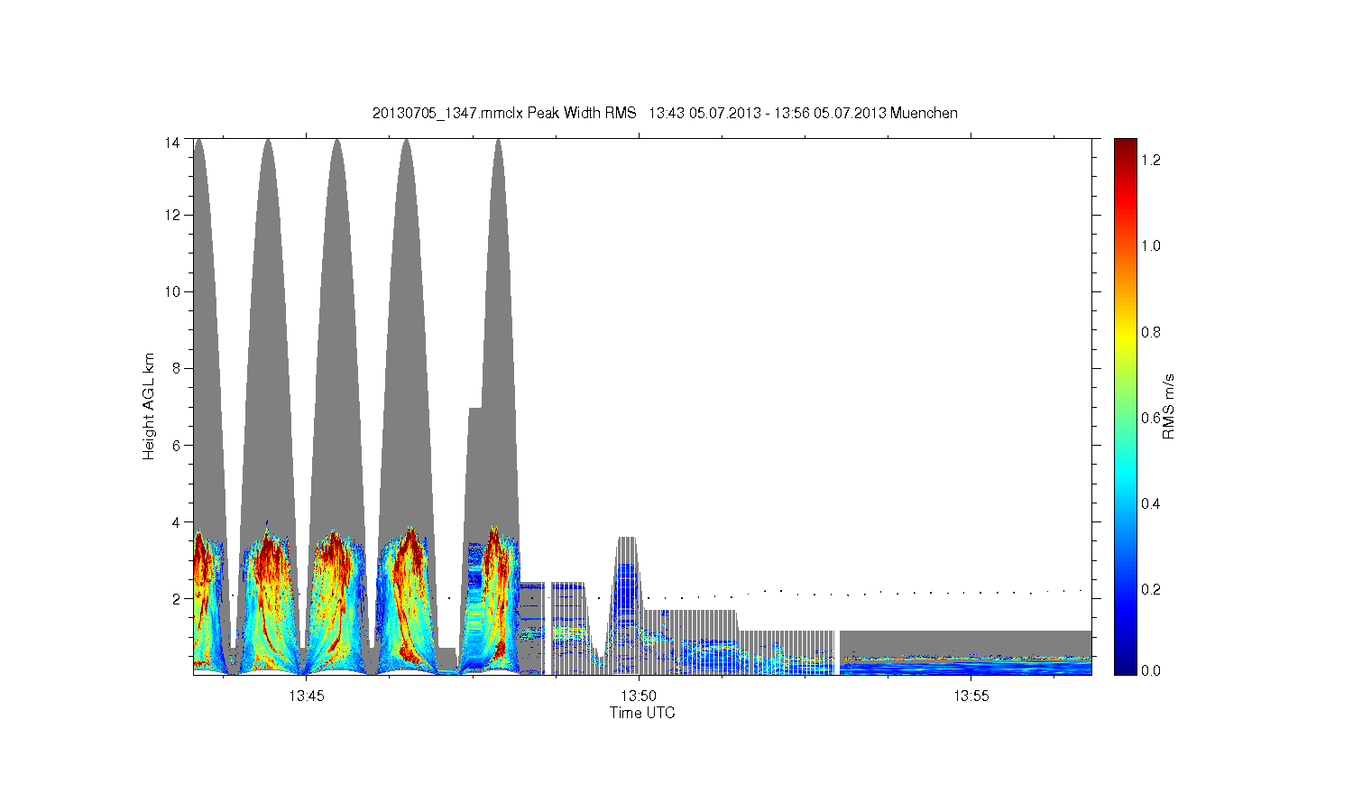
Task: Select the RMS m/s colorbar label
Action: coord(1168,406)
